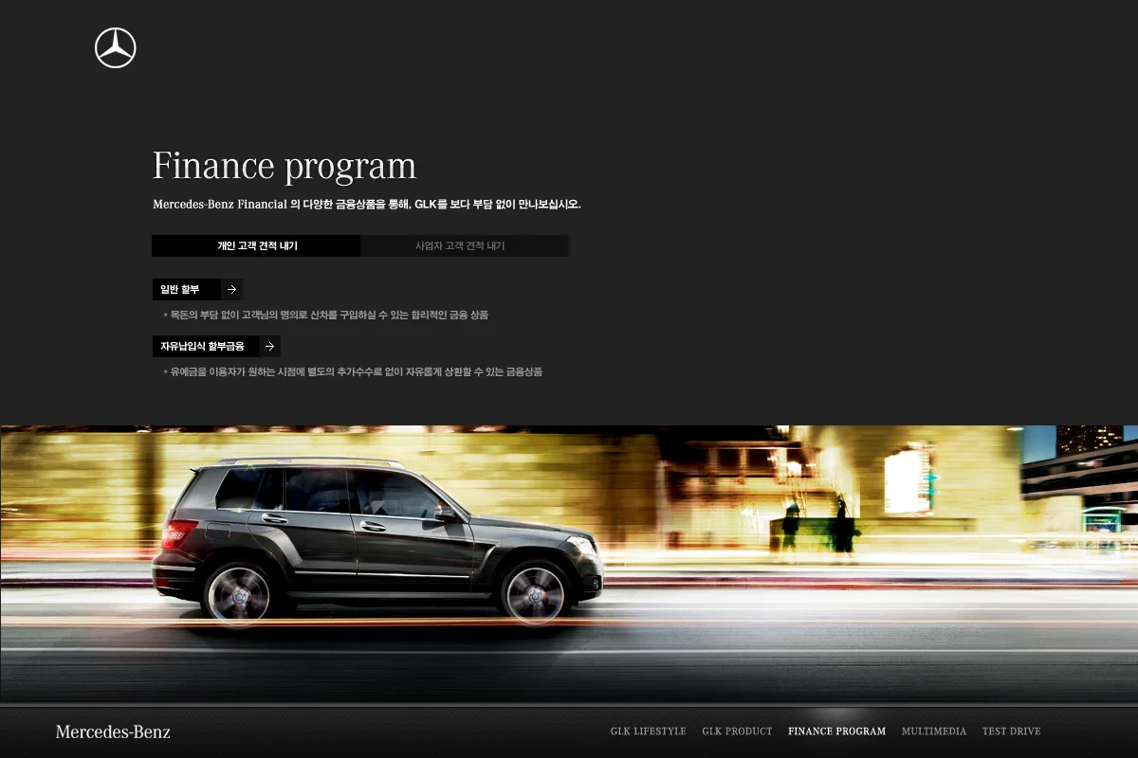Open the MULTIMEDIA section

coord(934,731)
